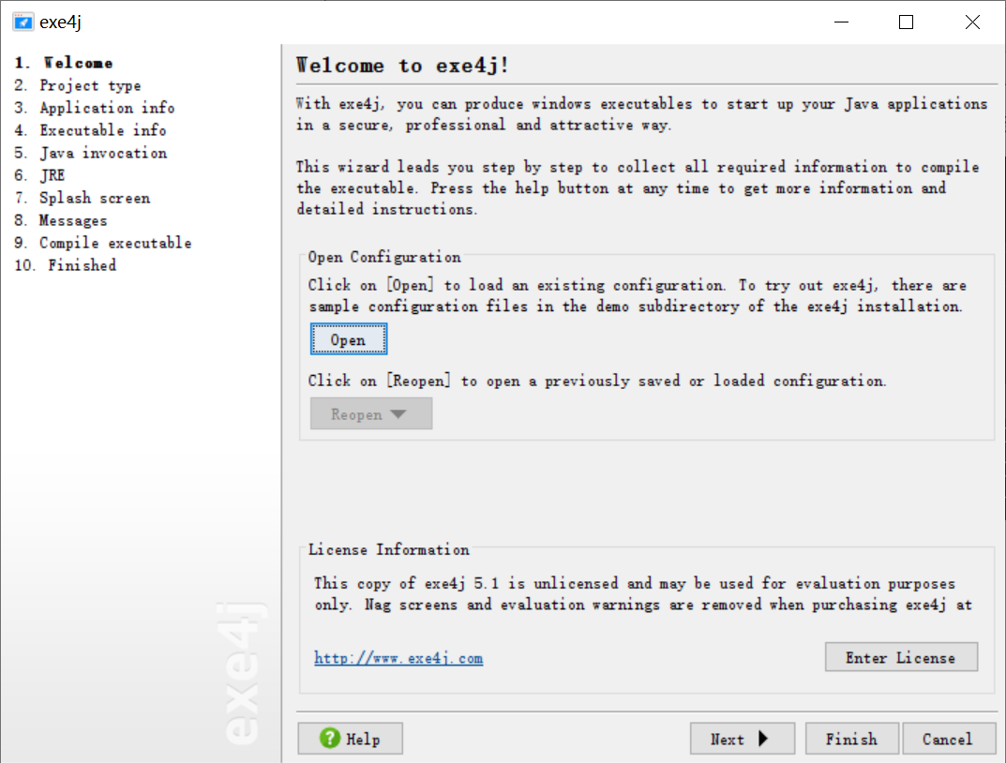1006x763 pixels.
Task: Select the Welcome step in the sidebar
Action: point(64,63)
